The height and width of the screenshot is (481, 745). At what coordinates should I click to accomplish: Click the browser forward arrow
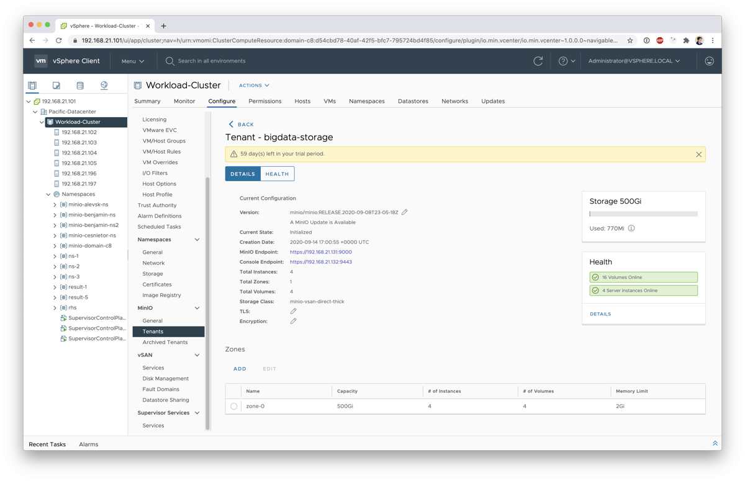click(45, 40)
